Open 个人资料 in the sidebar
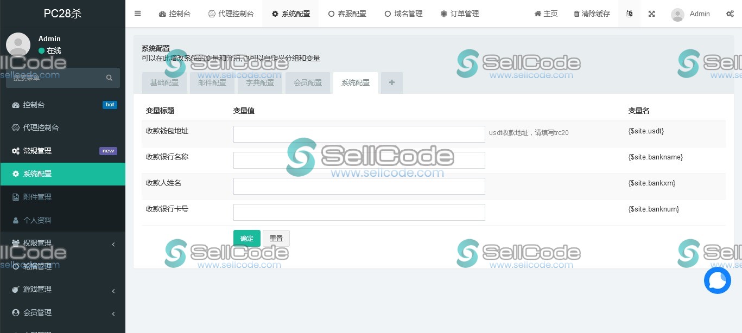This screenshot has width=742, height=333. (x=62, y=220)
